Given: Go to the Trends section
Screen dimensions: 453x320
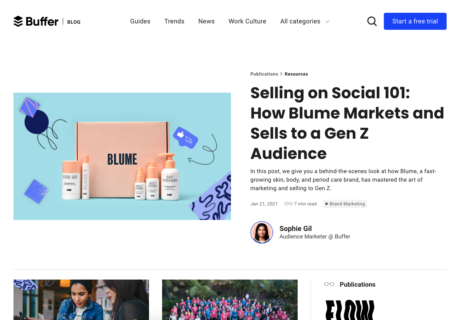Looking at the screenshot, I should tap(174, 21).
